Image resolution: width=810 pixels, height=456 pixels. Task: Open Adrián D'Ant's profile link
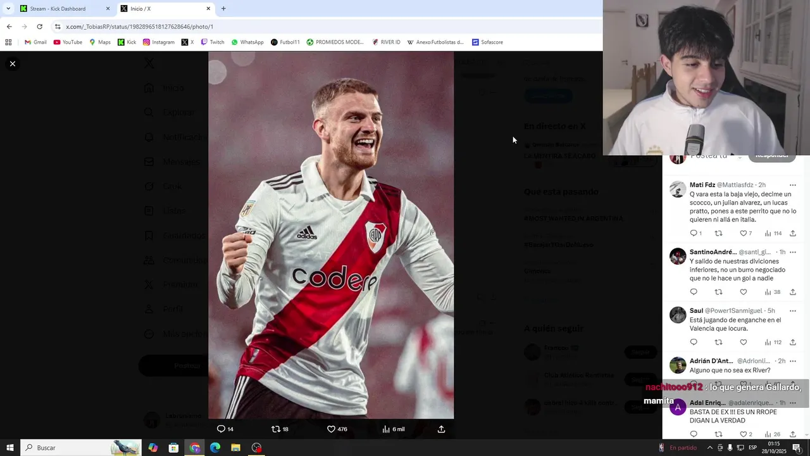coord(711,361)
